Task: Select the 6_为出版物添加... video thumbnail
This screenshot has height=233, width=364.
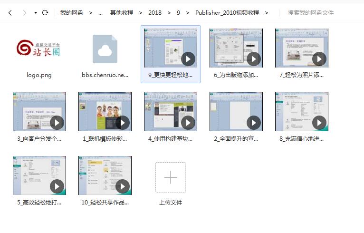Action: tap(236, 48)
